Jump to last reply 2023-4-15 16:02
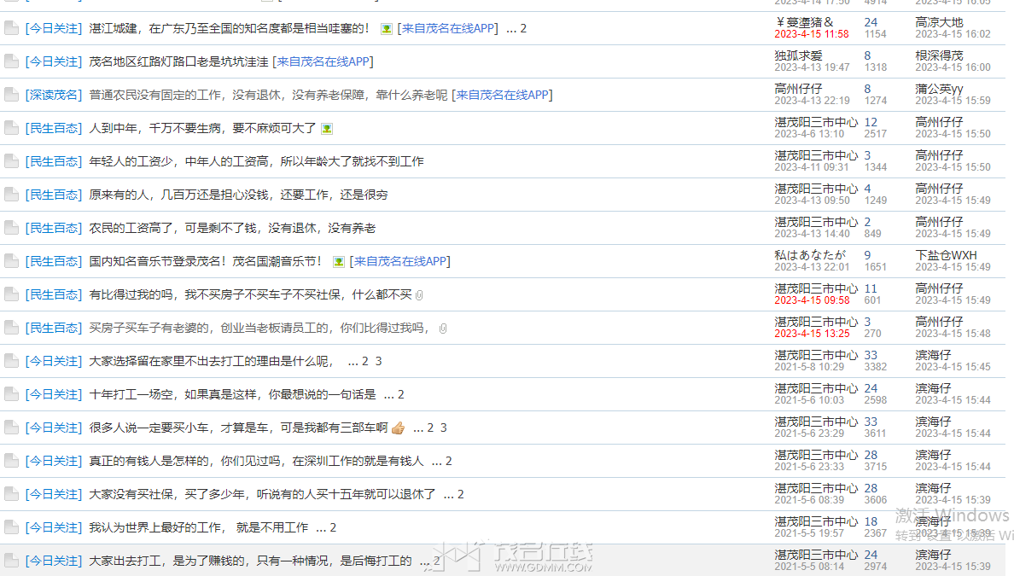 (x=953, y=34)
